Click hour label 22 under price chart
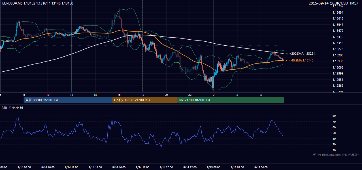Image resolution: width=362 pixels, height=170 pixels. 190,95
